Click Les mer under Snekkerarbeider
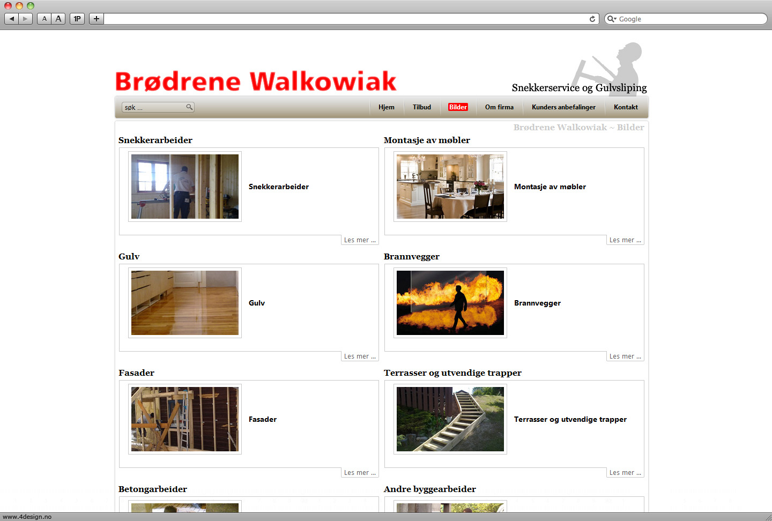The width and height of the screenshot is (772, 521). (360, 240)
